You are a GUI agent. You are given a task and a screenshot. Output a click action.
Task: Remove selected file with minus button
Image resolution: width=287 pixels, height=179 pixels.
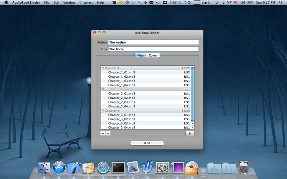(x=108, y=133)
